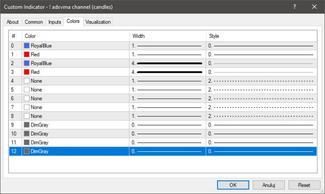Click the Width cell of row 4

coord(167,81)
